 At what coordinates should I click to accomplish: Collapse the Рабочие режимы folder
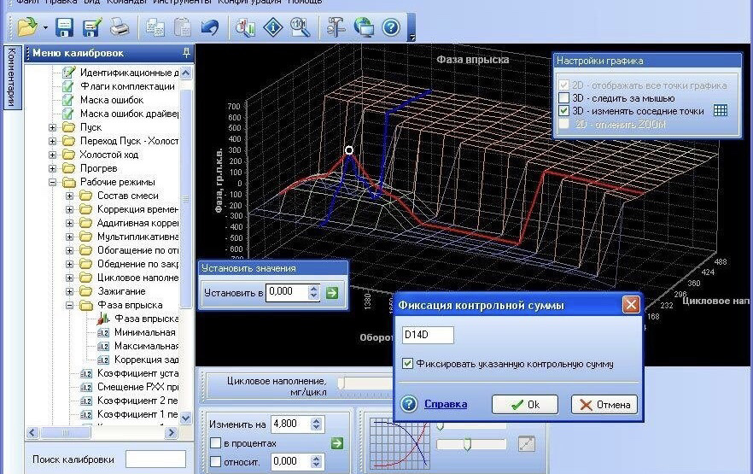(x=52, y=182)
